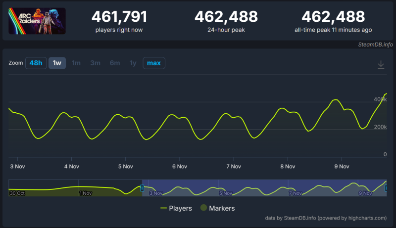Click the 30 Oct navigator label

point(17,193)
